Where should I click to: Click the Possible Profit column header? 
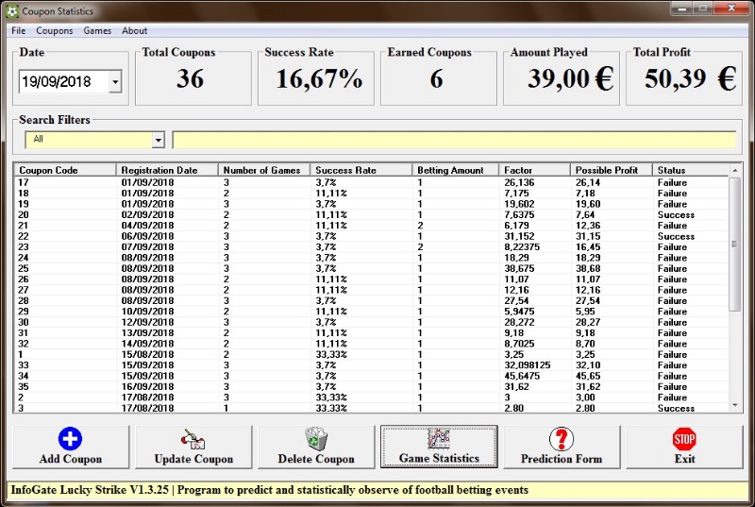pos(611,170)
